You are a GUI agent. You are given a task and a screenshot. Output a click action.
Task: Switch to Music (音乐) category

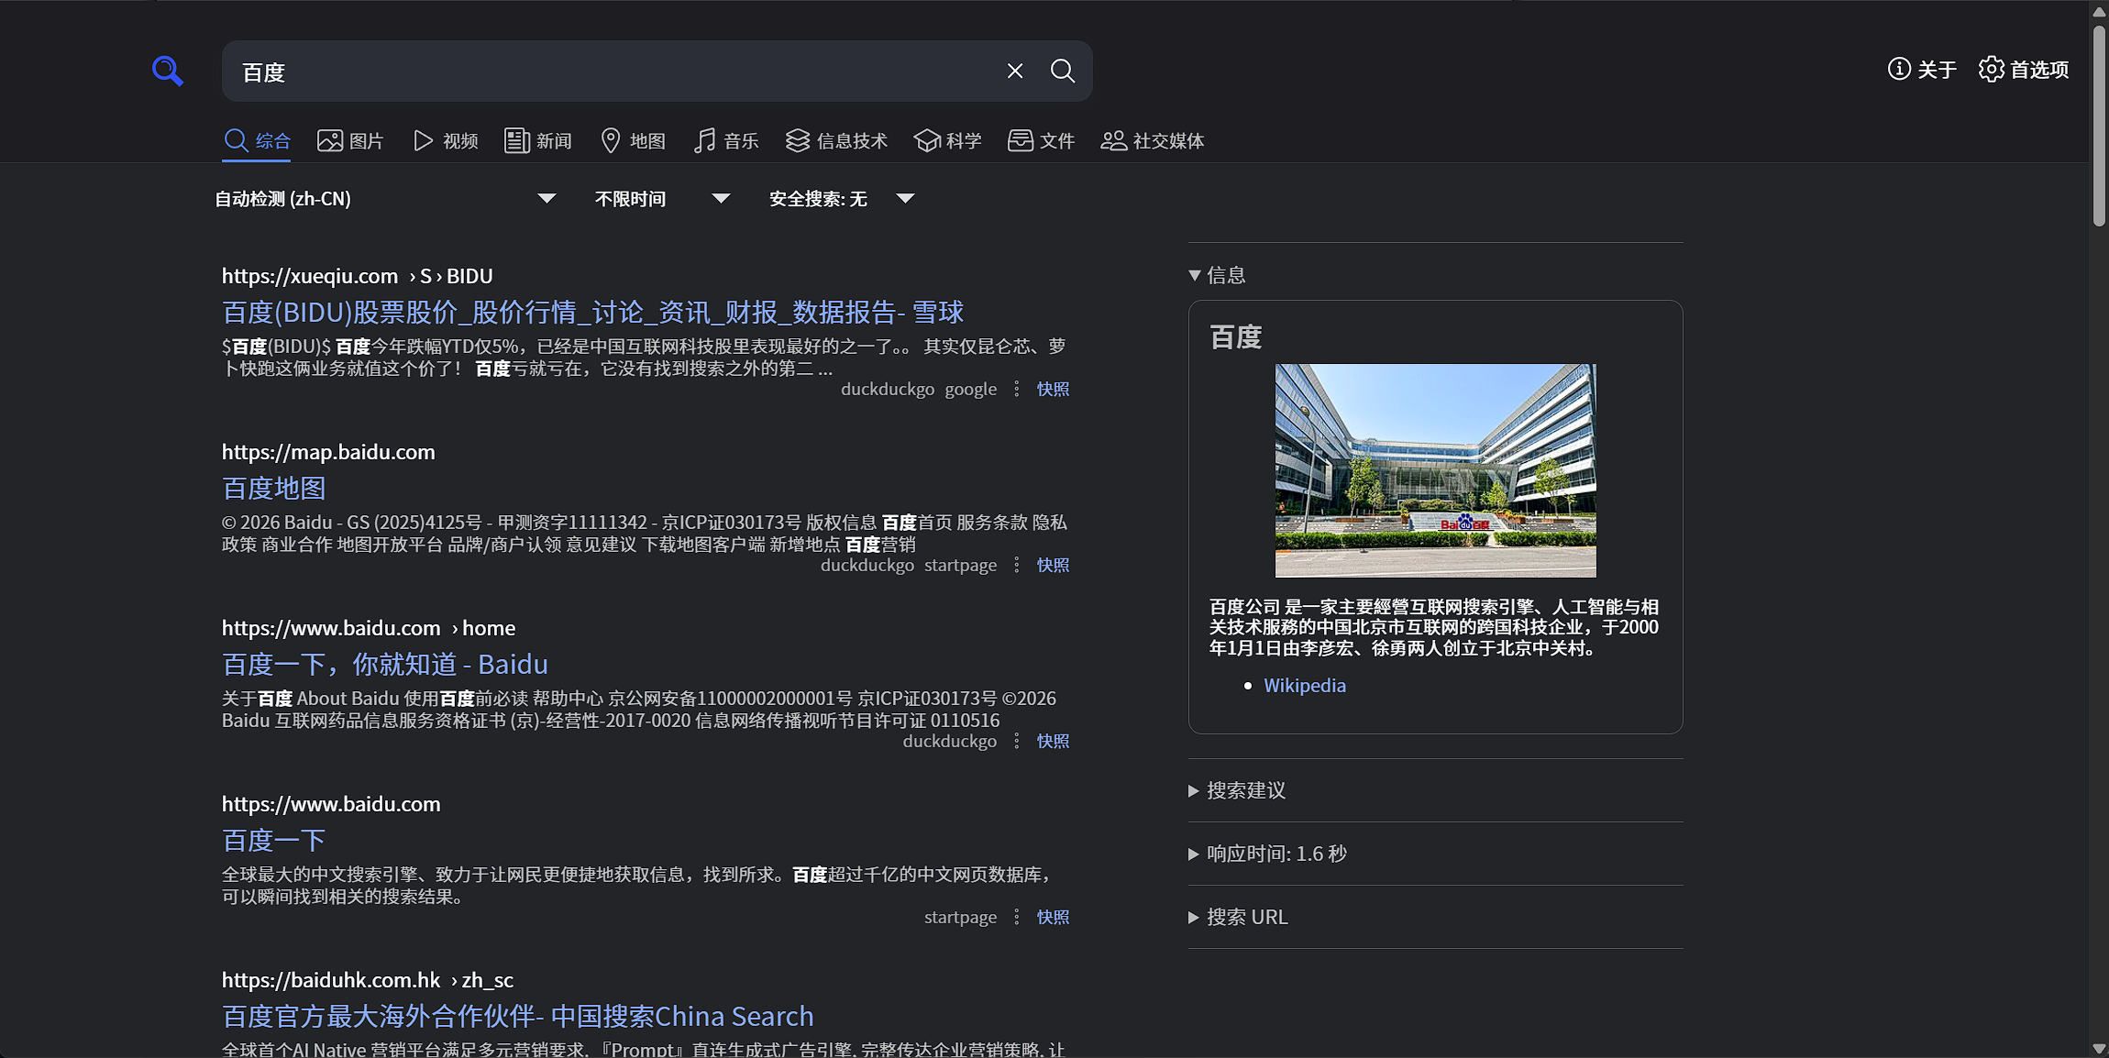(726, 140)
